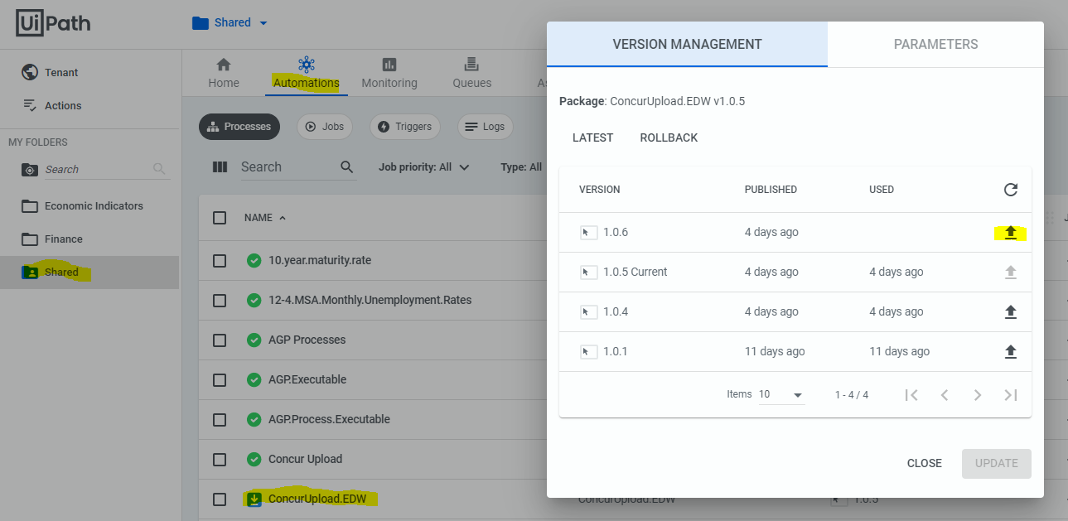The image size is (1068, 521).
Task: Click the UPDATE button in the dialog
Action: 997,464
